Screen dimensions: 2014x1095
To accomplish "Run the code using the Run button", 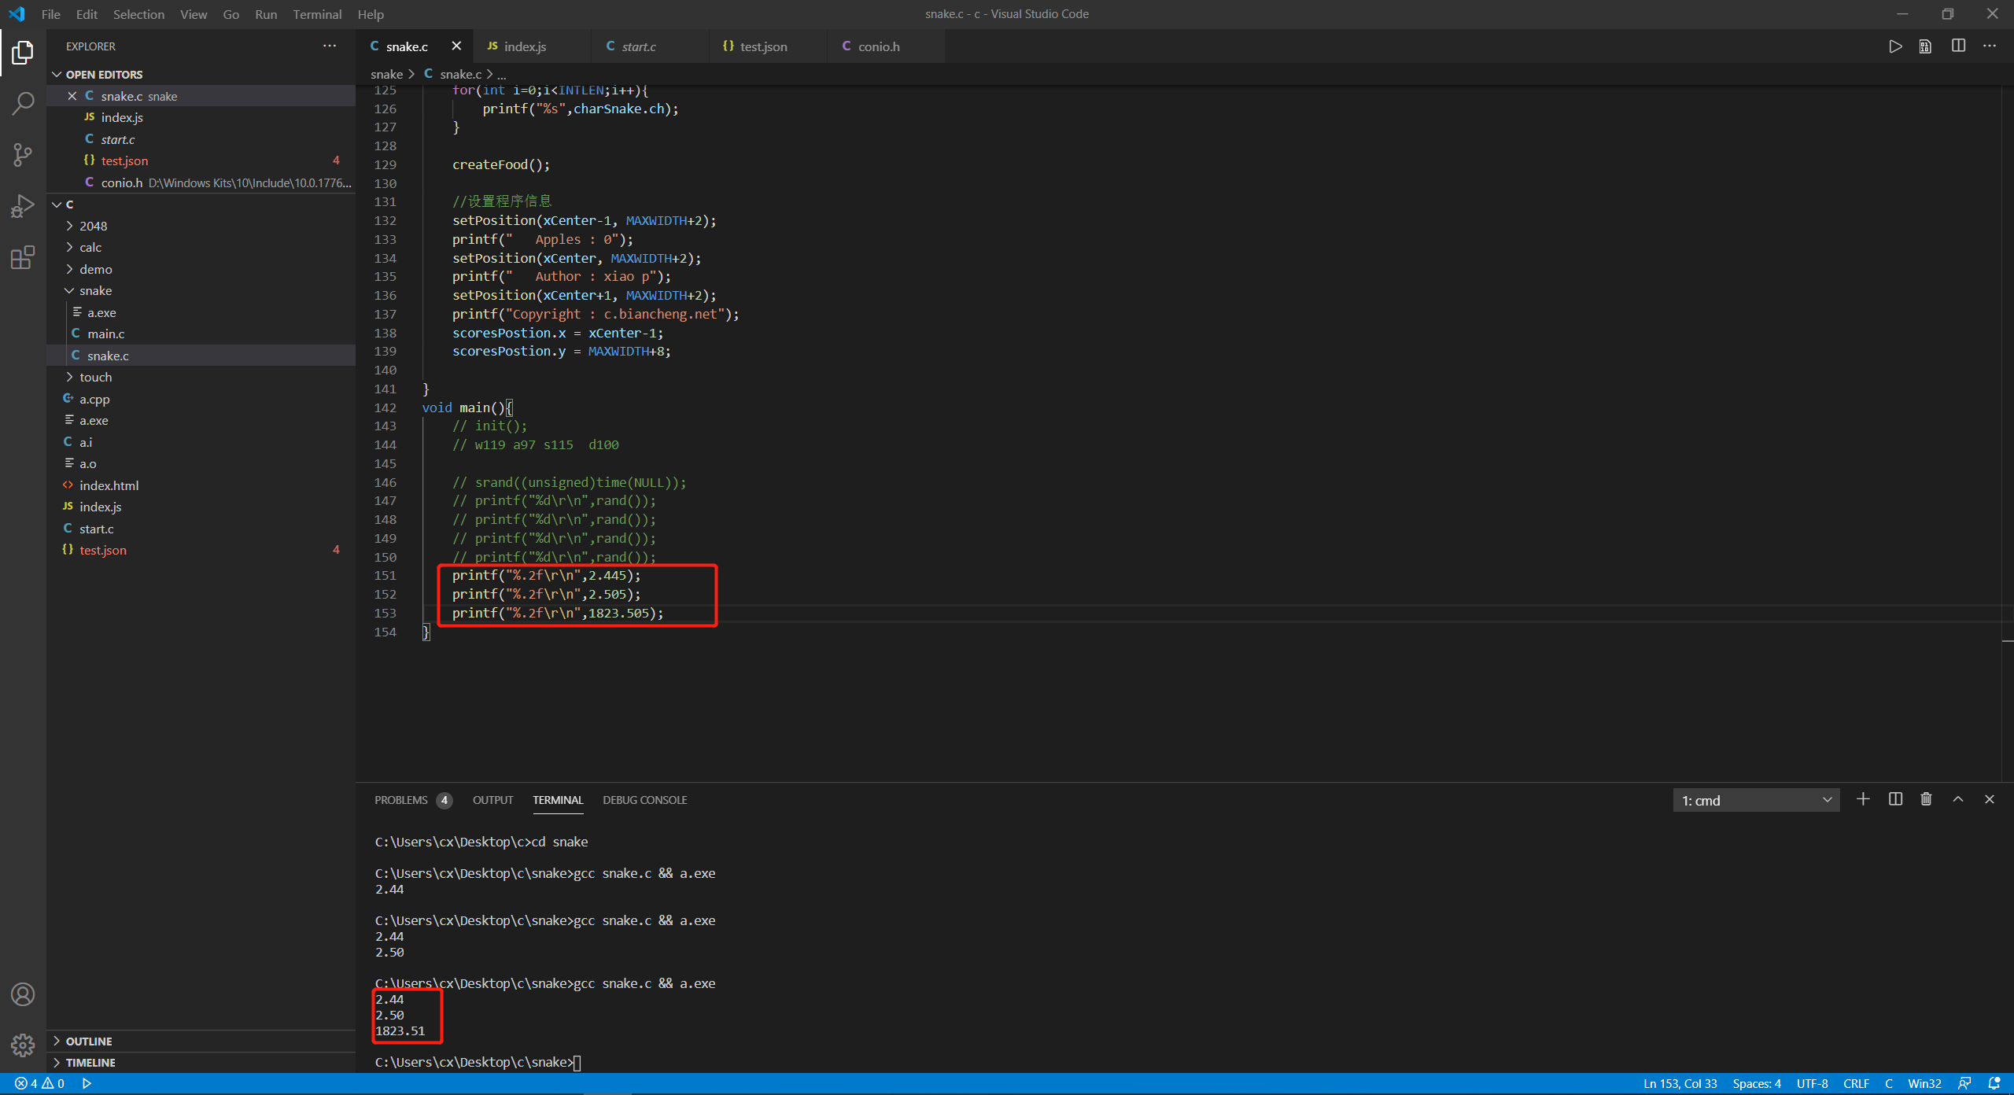I will (1895, 46).
